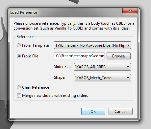Image resolution: width=151 pixels, height=129 pixels.
Task: Click the Slider Set dropdown arrow
Action: [x=128, y=67]
